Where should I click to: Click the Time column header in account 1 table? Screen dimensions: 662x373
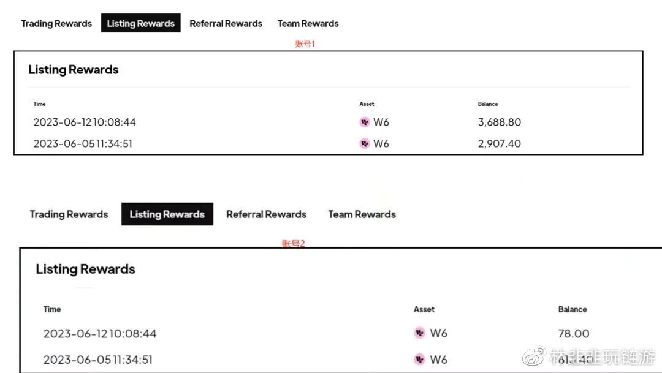(x=40, y=104)
